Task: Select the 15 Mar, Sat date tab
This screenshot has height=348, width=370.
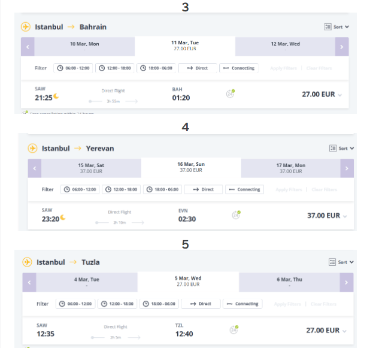Action: pyautogui.click(x=91, y=168)
